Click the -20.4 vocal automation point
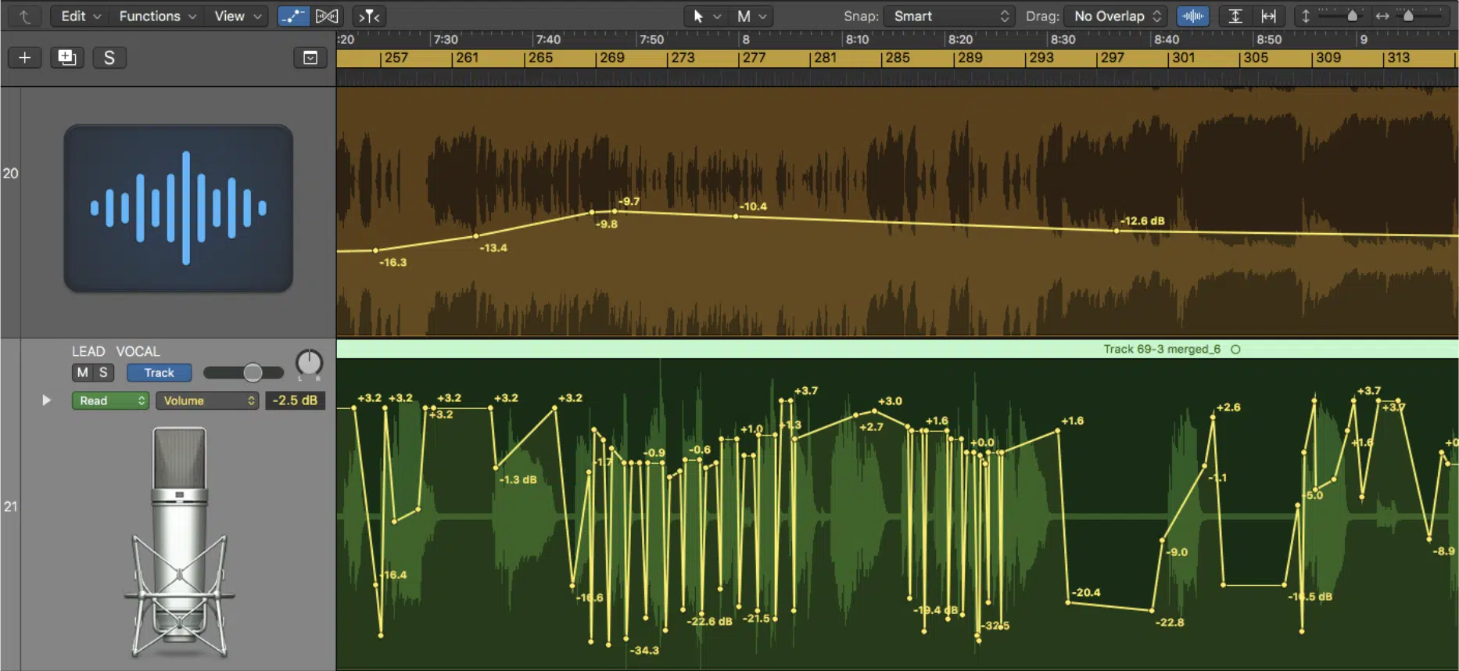The width and height of the screenshot is (1459, 671). coord(1068,602)
